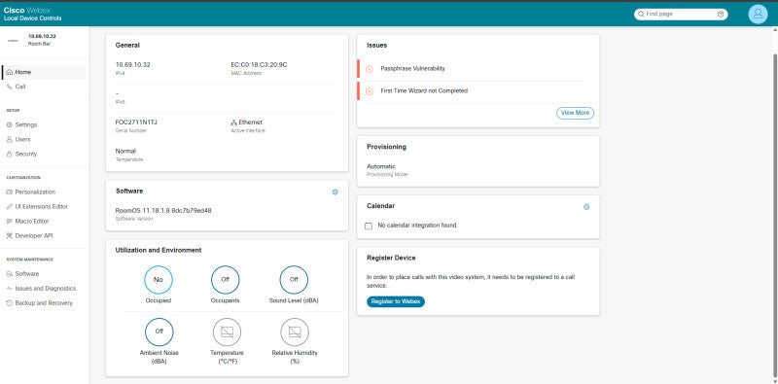Open the Settings menu item
The width and height of the screenshot is (778, 384).
tap(44, 125)
